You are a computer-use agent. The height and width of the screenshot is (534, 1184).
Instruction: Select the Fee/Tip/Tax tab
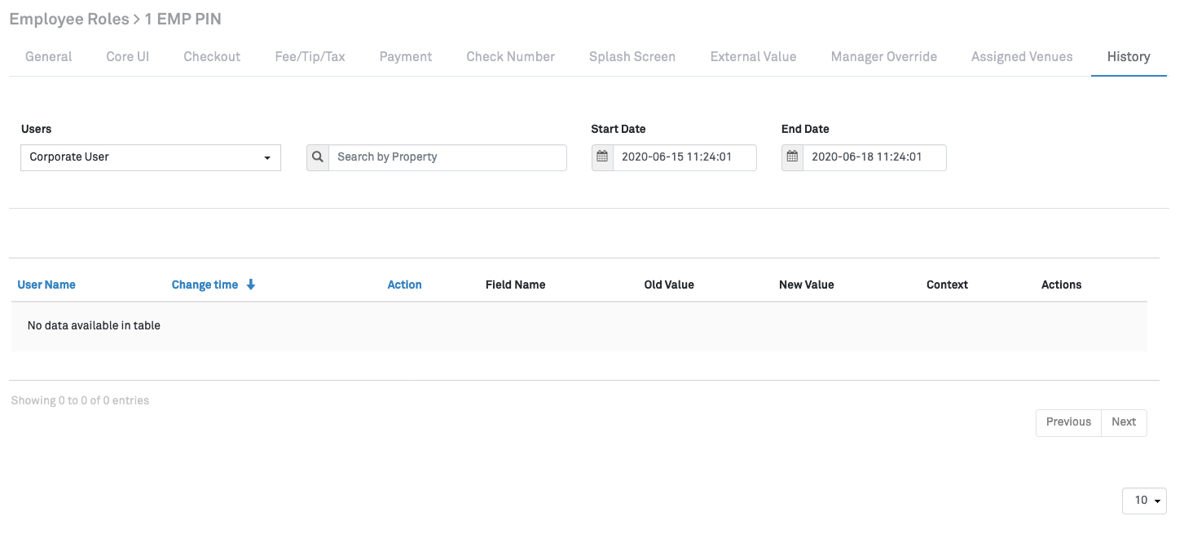[x=310, y=57]
